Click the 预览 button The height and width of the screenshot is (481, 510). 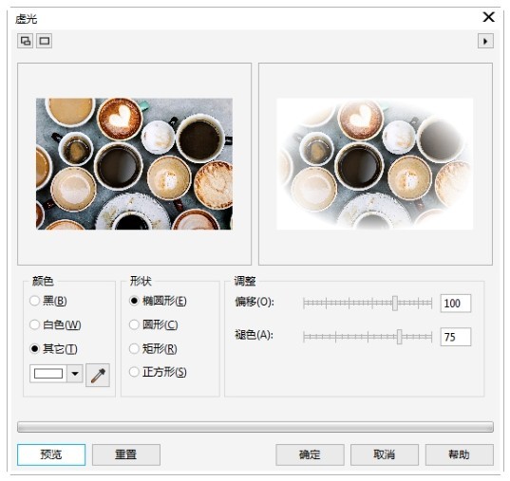[x=51, y=454]
